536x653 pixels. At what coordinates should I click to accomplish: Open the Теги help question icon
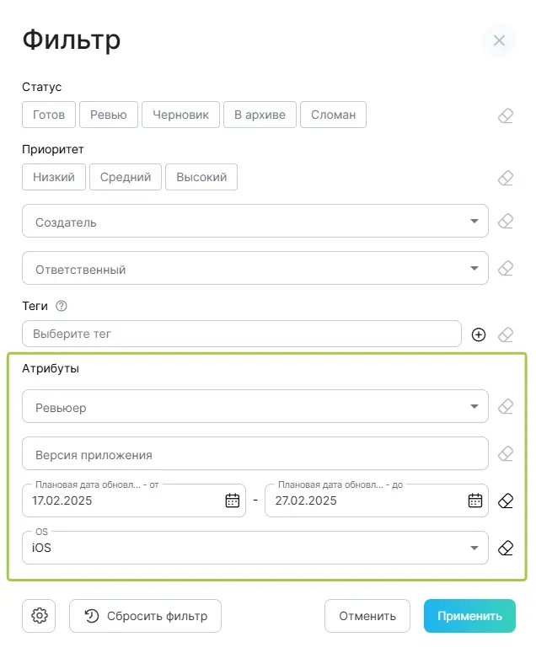(61, 306)
